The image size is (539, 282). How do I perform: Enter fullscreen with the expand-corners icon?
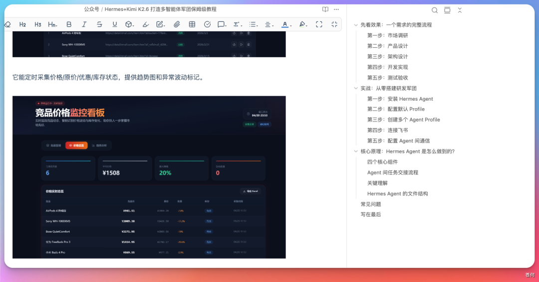pyautogui.click(x=319, y=24)
